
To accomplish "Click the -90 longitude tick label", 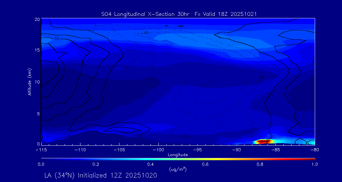I will [x=237, y=150].
